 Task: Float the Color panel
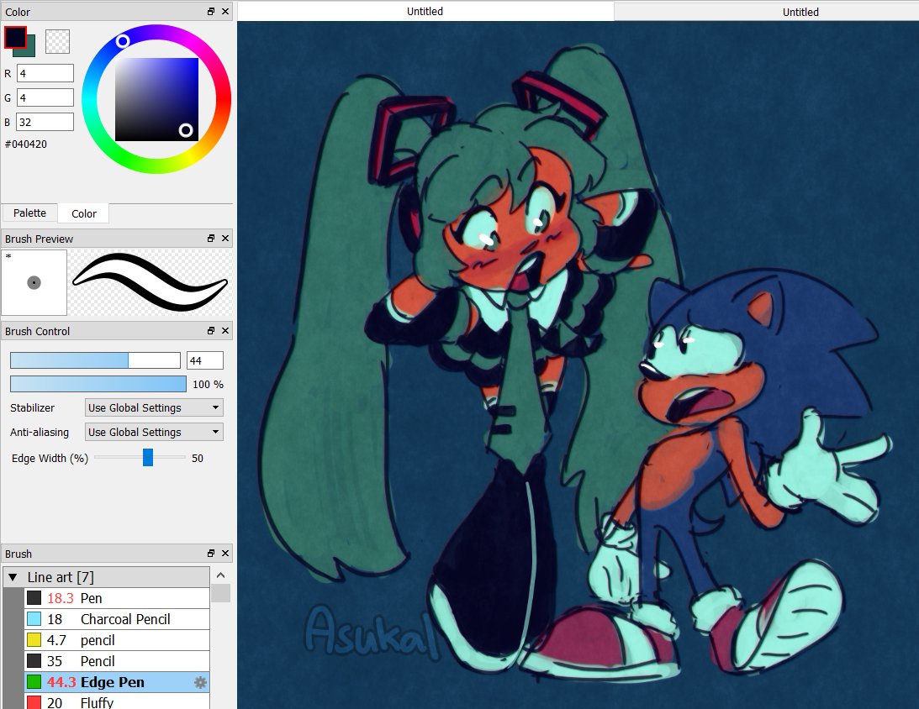click(x=211, y=12)
